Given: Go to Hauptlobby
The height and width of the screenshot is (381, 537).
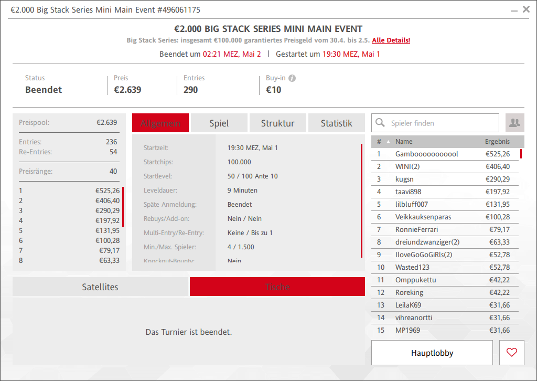Looking at the screenshot, I should pyautogui.click(x=432, y=353).
